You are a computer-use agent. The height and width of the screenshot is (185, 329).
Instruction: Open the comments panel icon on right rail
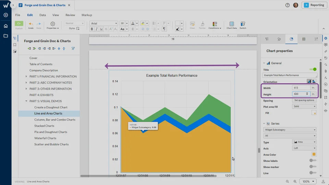click(326, 45)
